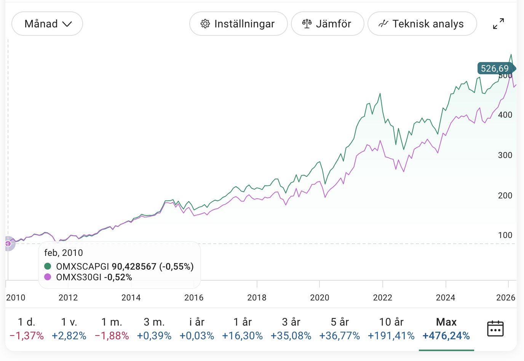Click the Jämför scales icon

pos(307,24)
